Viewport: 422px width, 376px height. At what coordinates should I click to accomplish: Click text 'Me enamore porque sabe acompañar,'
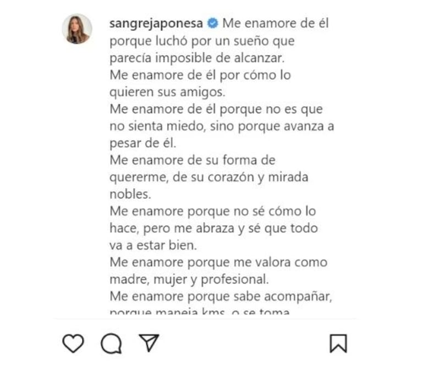click(x=221, y=296)
